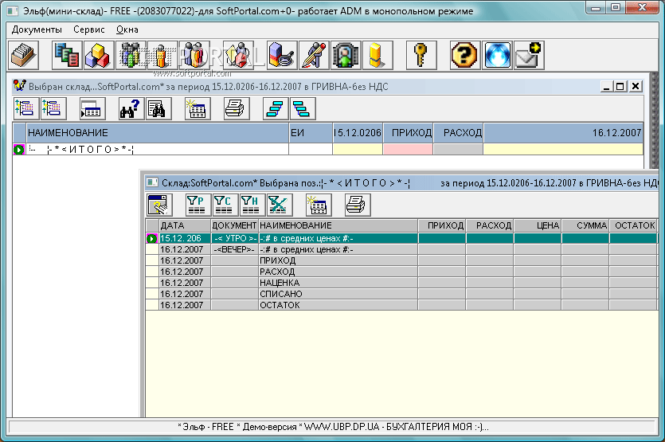This screenshot has width=665, height=442.
Task: Click the table with arrow icon
Action: (x=92, y=108)
